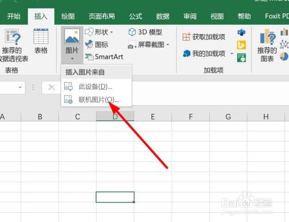Open the Help (帮助) tab
Viewport: 289px width, 222px height.
(x=244, y=16)
